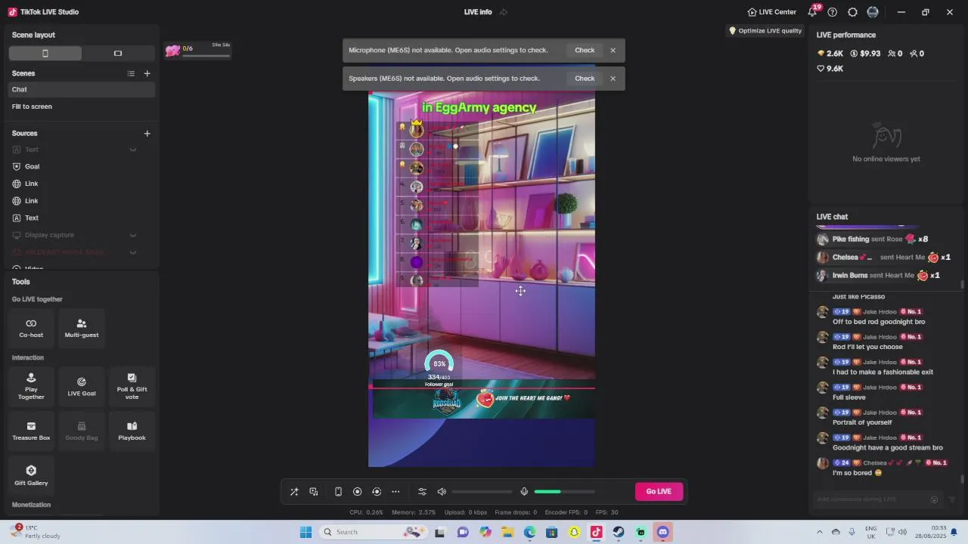Open the Playbook tool
Screen dimensions: 968x544
click(x=132, y=431)
